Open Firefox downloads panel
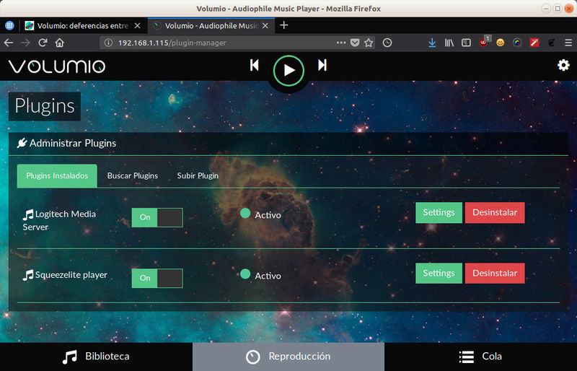The width and height of the screenshot is (577, 371). coord(432,43)
